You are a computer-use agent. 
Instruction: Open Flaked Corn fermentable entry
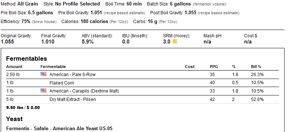tap(62, 83)
